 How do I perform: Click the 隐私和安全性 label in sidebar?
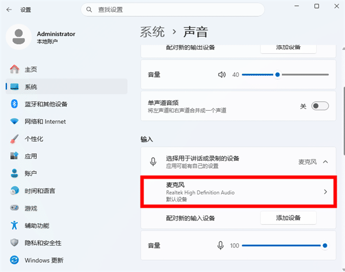(x=43, y=243)
